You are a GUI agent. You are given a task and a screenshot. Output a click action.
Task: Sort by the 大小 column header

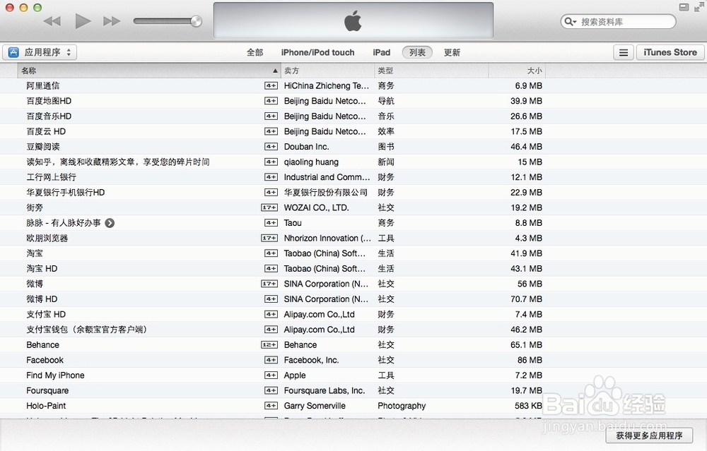click(518, 71)
